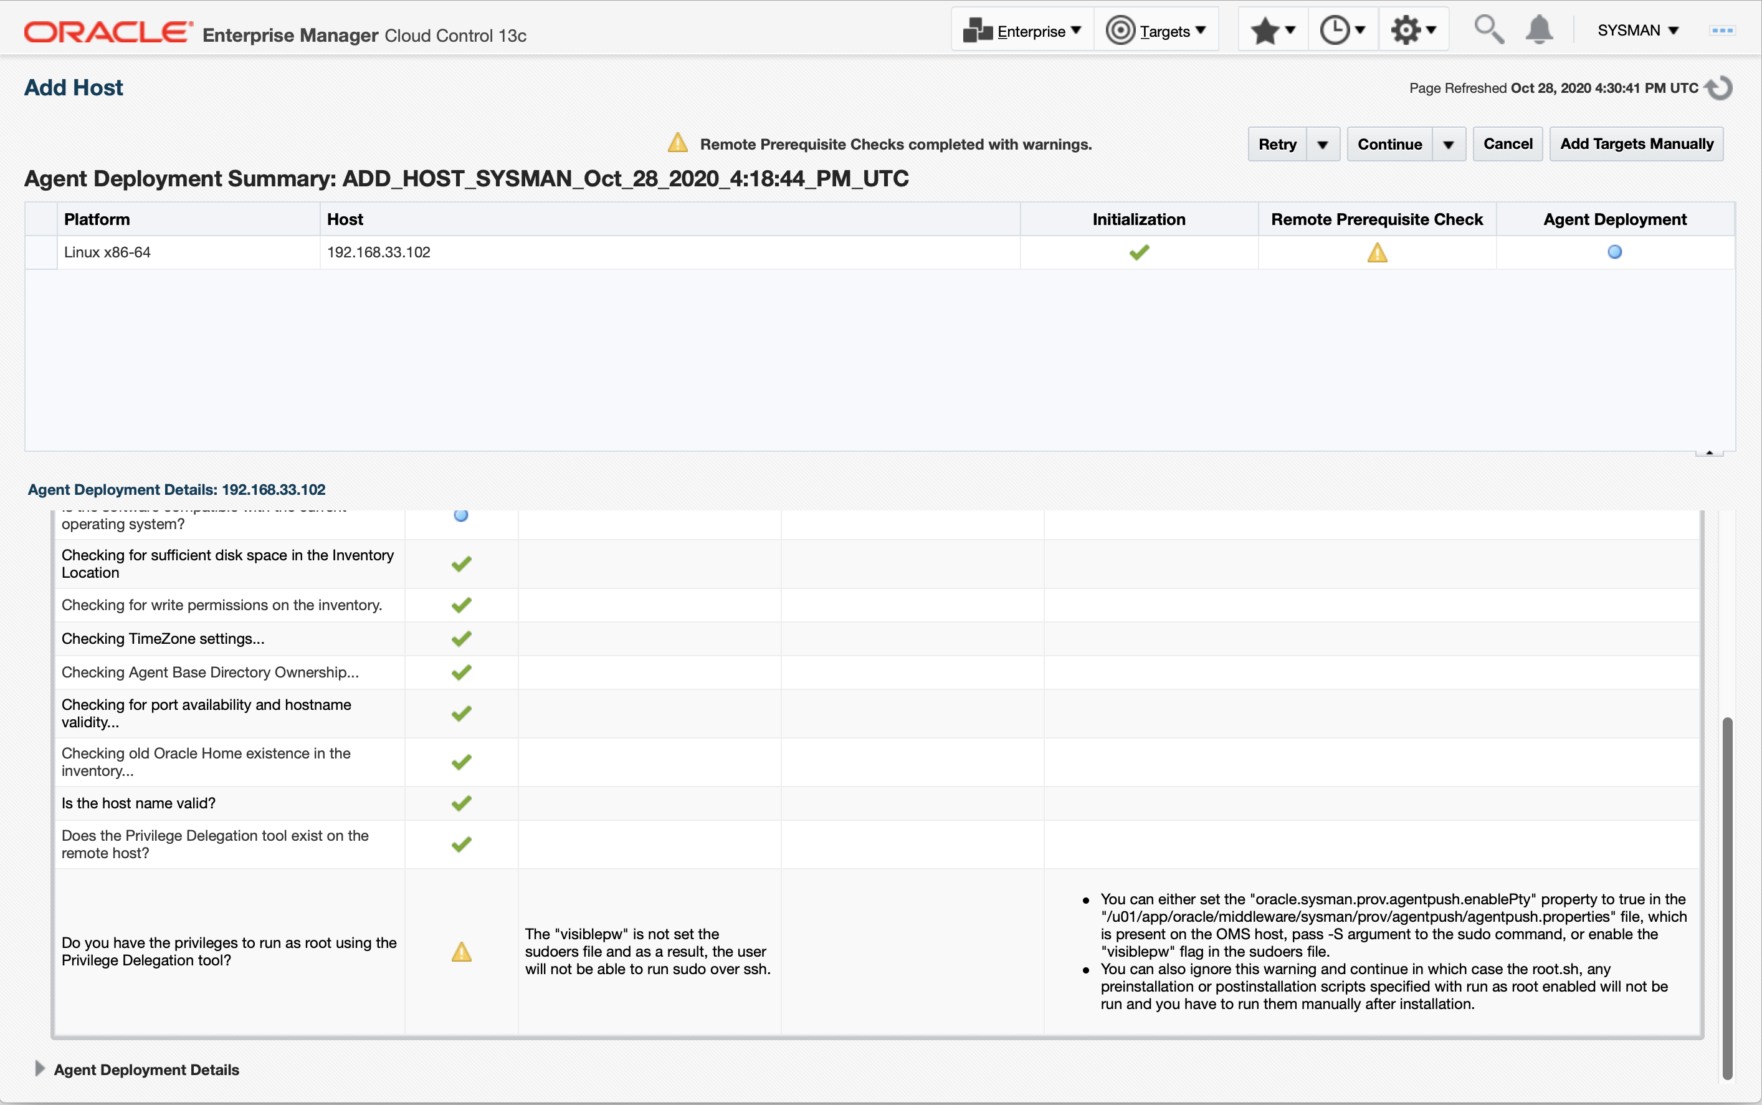Click the search magnifier icon
This screenshot has width=1762, height=1105.
pos(1488,31)
